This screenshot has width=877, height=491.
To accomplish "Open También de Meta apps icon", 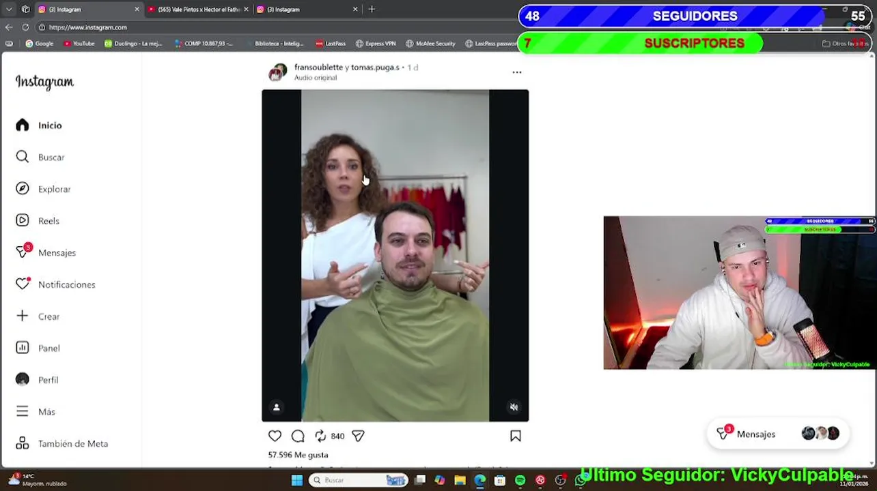I will click(x=23, y=443).
